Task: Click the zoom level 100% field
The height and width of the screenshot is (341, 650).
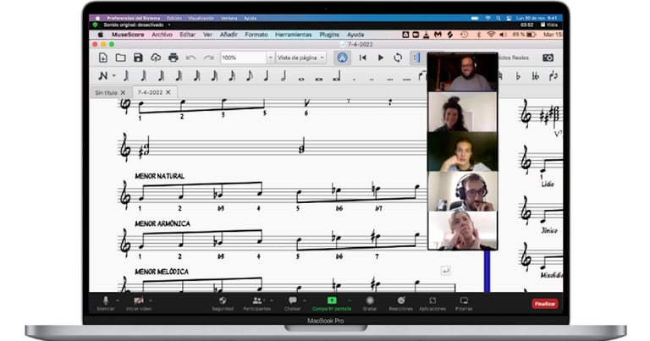Action: tap(243, 58)
